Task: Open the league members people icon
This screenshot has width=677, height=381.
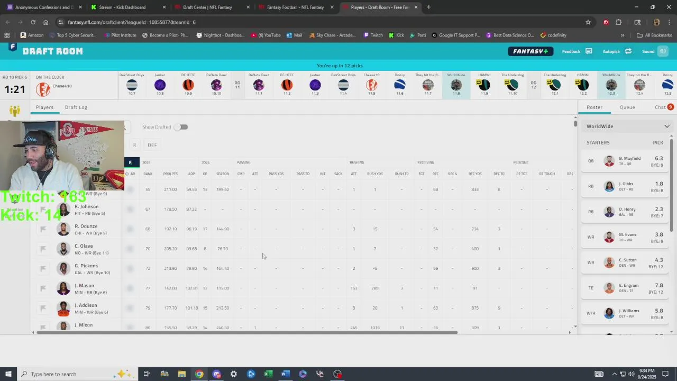Action: (x=15, y=111)
